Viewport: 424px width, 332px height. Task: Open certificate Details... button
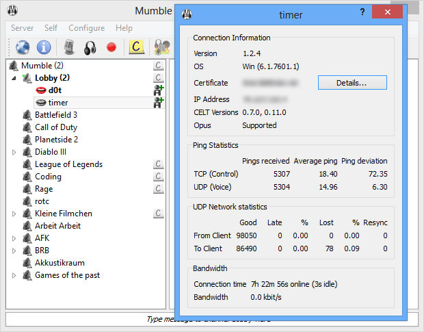pos(352,83)
